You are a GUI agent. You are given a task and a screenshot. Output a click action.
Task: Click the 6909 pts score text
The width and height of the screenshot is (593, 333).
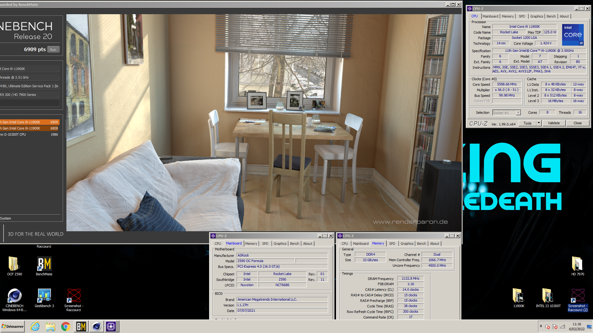[35, 50]
